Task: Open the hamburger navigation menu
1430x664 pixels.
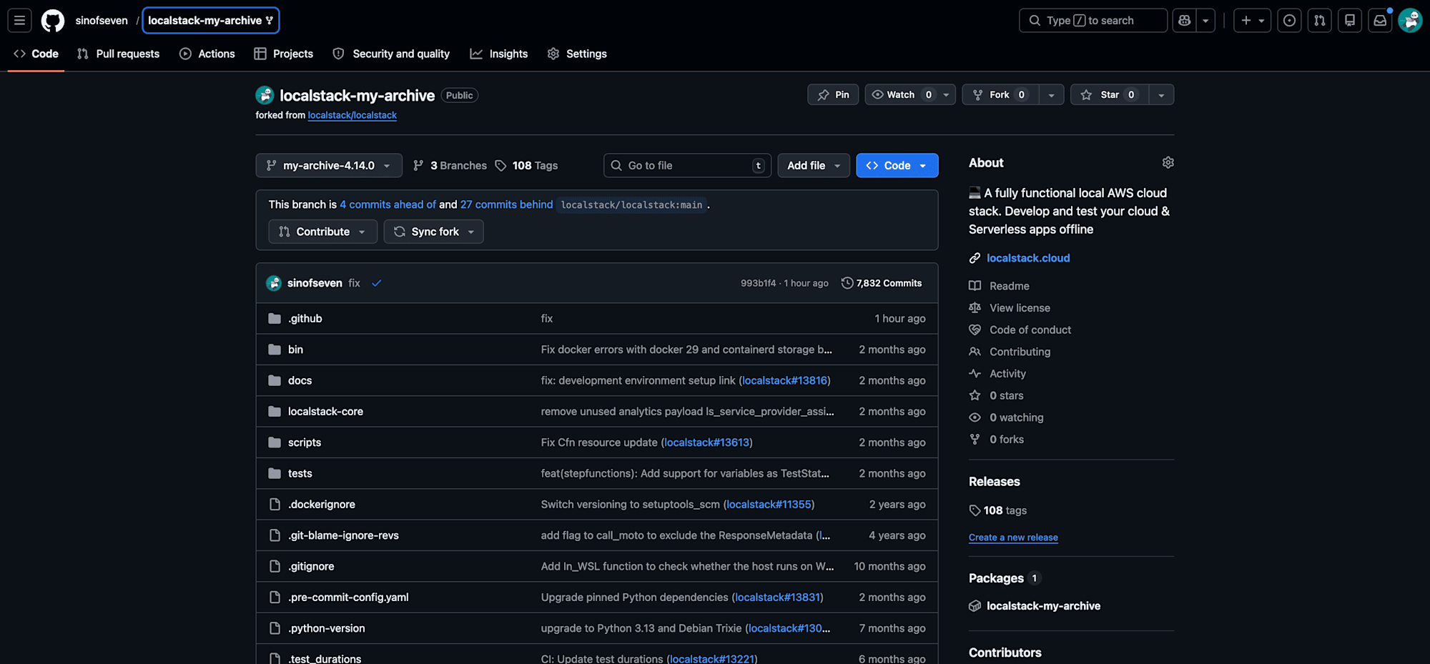Action: tap(19, 21)
